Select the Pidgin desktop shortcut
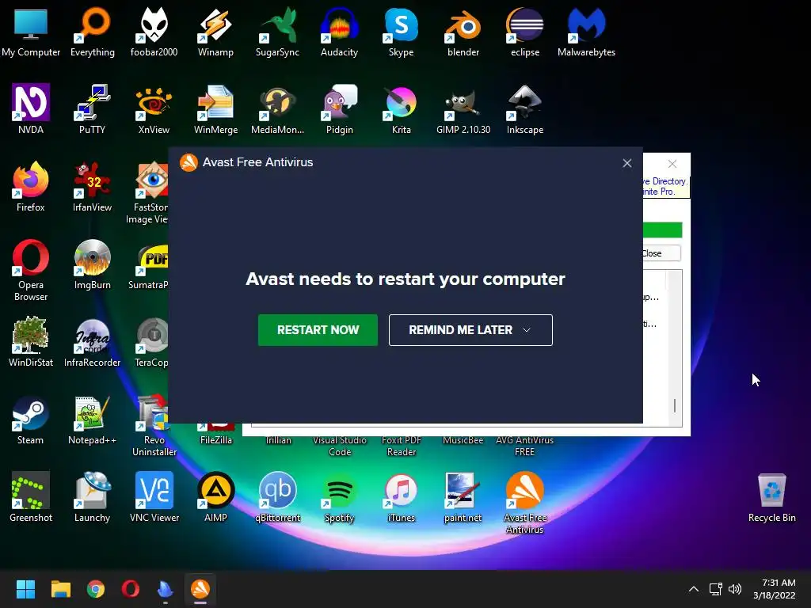 point(339,109)
